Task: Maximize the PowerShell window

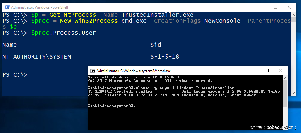Action: pos(275,7)
